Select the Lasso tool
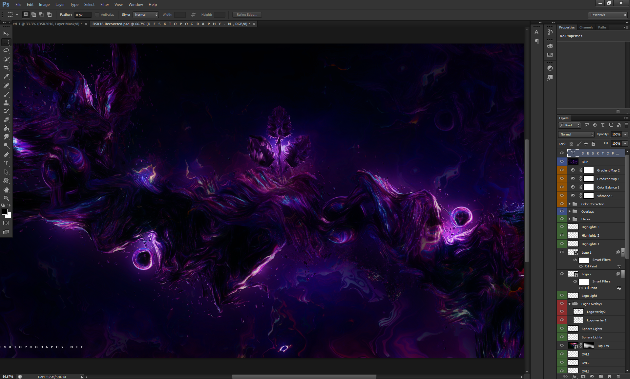The image size is (630, 379). (6, 51)
